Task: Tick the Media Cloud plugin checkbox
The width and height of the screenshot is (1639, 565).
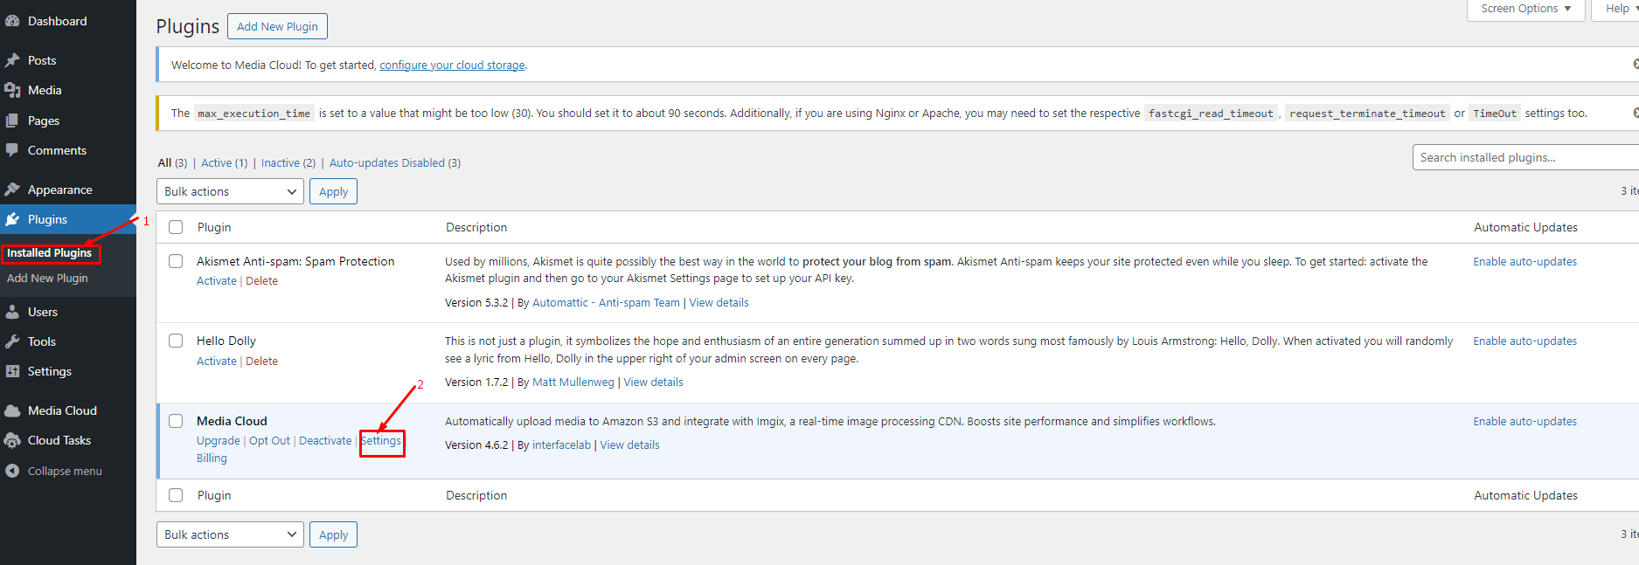Action: pos(176,421)
